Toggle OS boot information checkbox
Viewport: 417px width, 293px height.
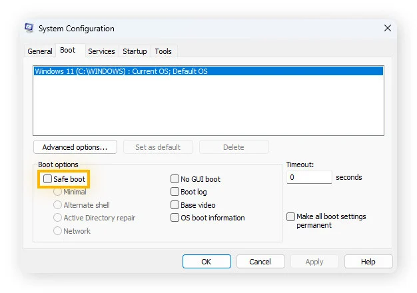point(175,218)
